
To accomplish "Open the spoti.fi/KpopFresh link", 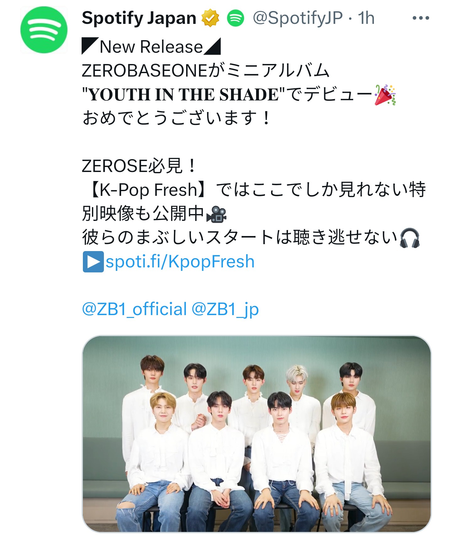I will click(180, 261).
